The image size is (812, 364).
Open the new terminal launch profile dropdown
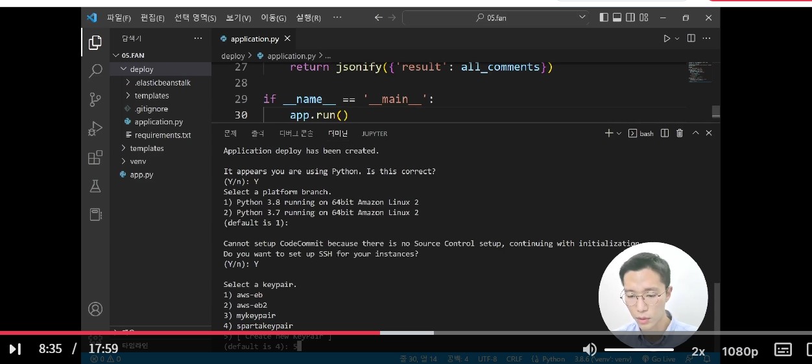[x=619, y=133]
